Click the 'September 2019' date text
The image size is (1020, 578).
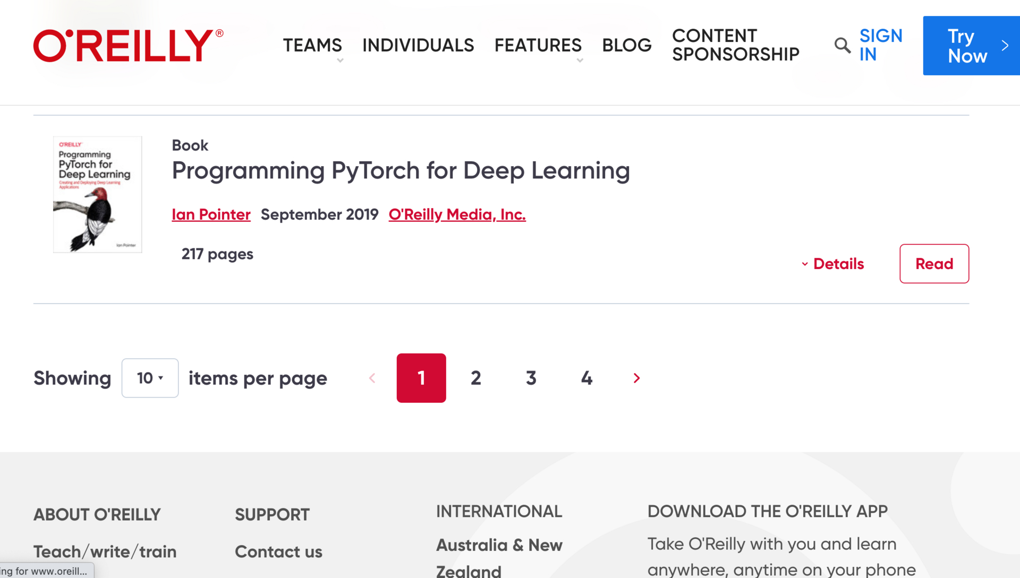[x=319, y=214]
